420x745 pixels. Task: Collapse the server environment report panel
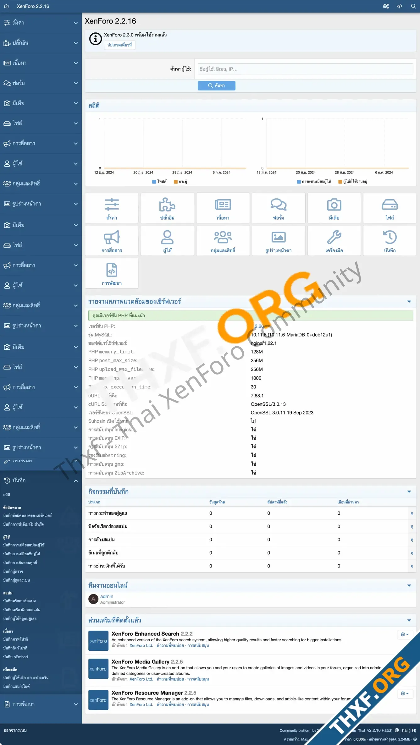click(409, 301)
